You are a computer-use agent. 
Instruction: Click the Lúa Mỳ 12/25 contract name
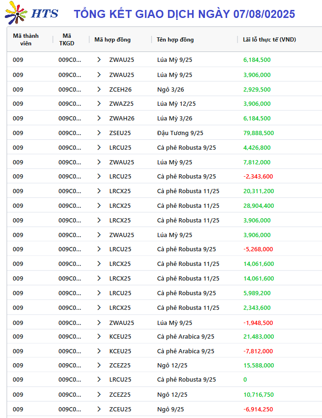[177, 104]
